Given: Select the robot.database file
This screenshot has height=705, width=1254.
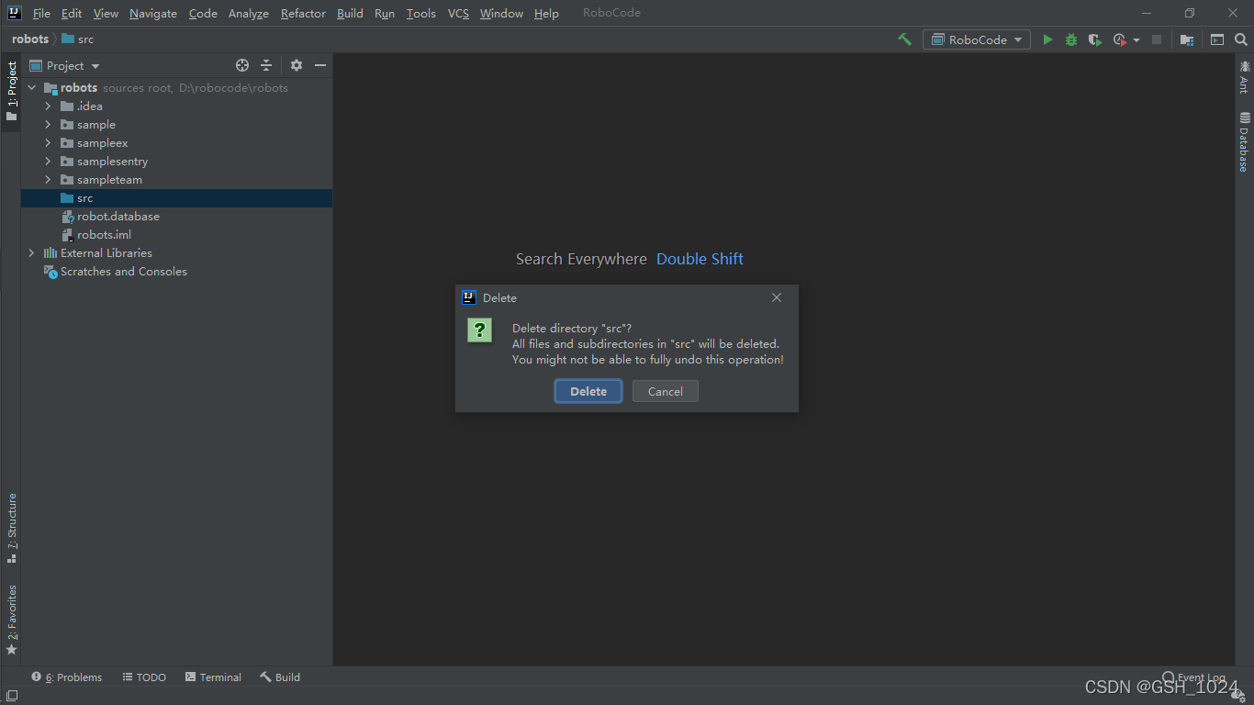Looking at the screenshot, I should 176,217.
